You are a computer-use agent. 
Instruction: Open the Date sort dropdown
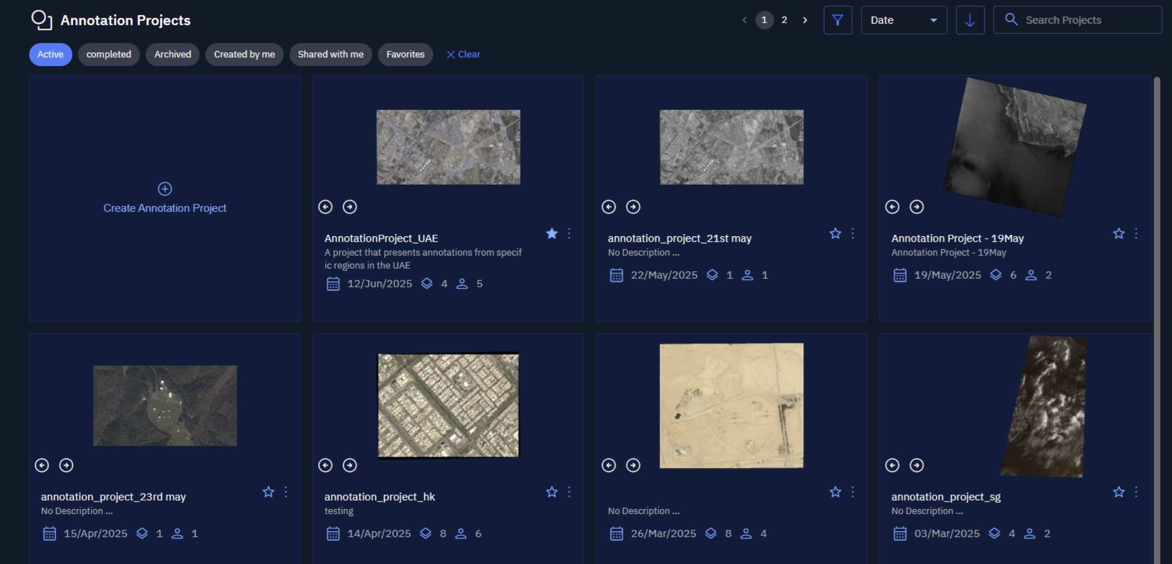point(904,20)
